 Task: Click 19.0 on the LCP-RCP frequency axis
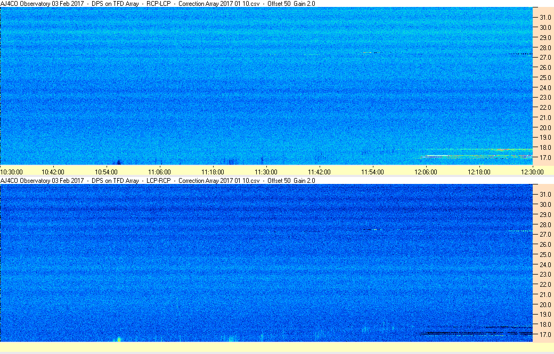(x=545, y=315)
